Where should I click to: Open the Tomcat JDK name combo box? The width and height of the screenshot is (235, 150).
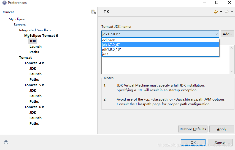160,34
